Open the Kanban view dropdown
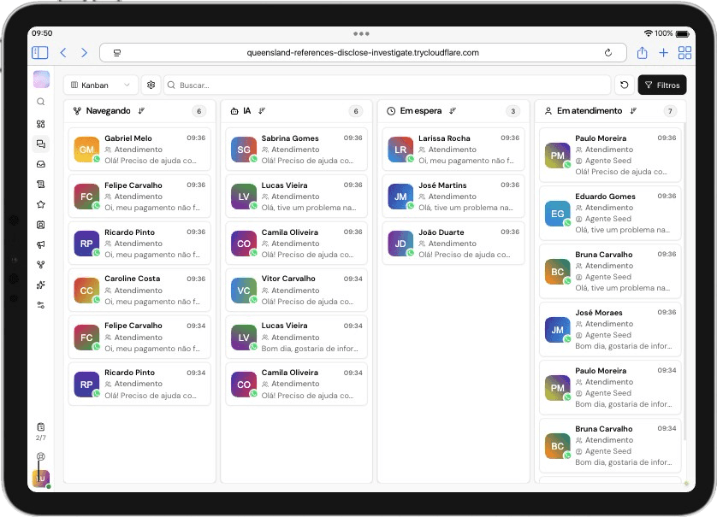This screenshot has height=517, width=717. [101, 85]
